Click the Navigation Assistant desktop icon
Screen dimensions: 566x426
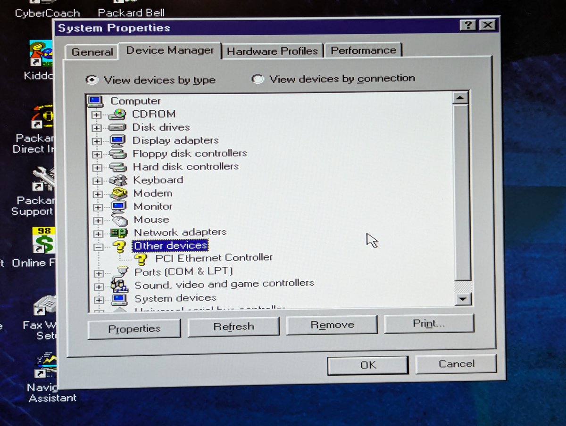pyautogui.click(x=46, y=366)
